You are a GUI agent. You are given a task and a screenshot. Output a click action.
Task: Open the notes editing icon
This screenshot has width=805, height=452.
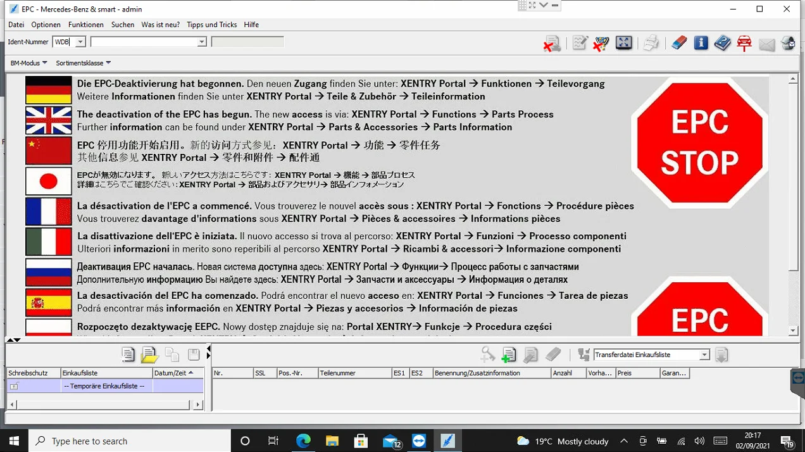(x=580, y=43)
